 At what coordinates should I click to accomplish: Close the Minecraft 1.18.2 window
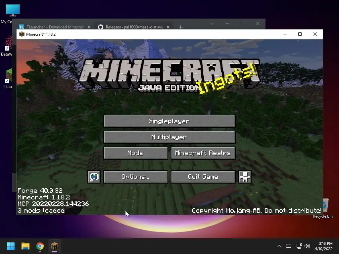(x=315, y=34)
